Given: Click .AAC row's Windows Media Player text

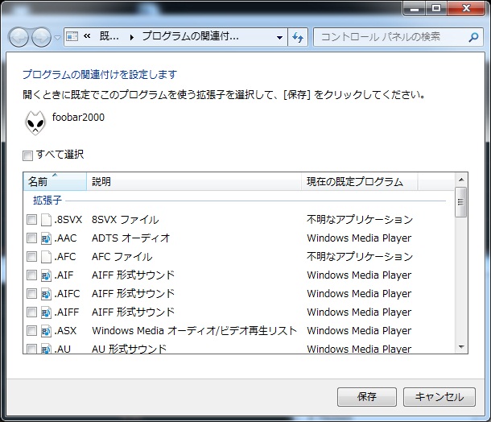Looking at the screenshot, I should [x=359, y=238].
